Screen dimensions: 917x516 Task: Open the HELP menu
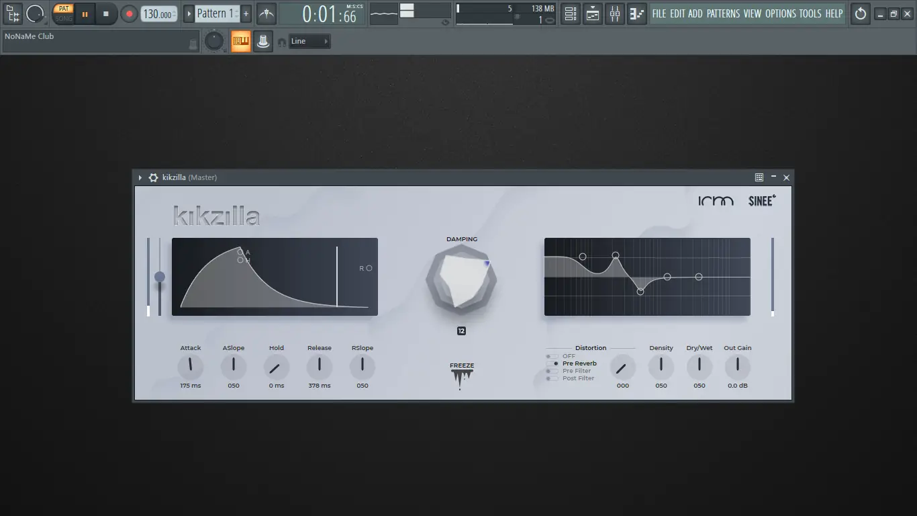point(834,13)
